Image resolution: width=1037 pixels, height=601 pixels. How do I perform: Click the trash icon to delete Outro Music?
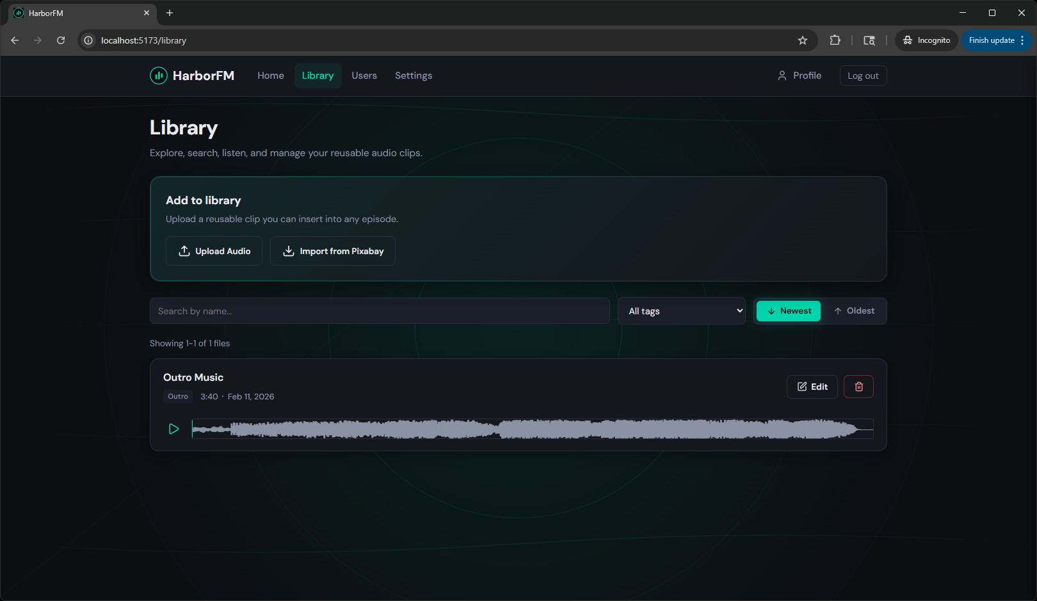858,386
